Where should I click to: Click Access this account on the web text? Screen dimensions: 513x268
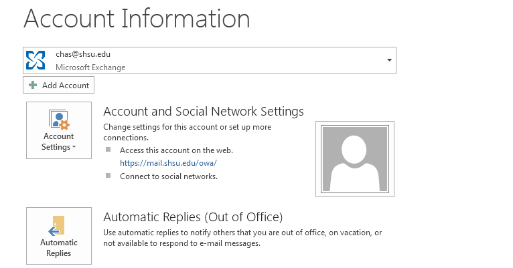pos(176,150)
